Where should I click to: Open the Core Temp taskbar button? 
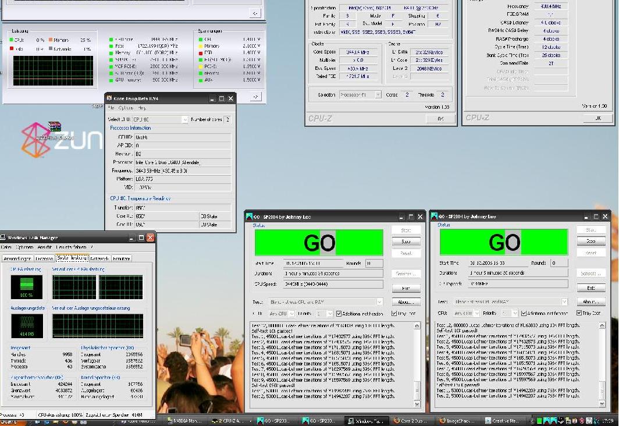coord(138,421)
